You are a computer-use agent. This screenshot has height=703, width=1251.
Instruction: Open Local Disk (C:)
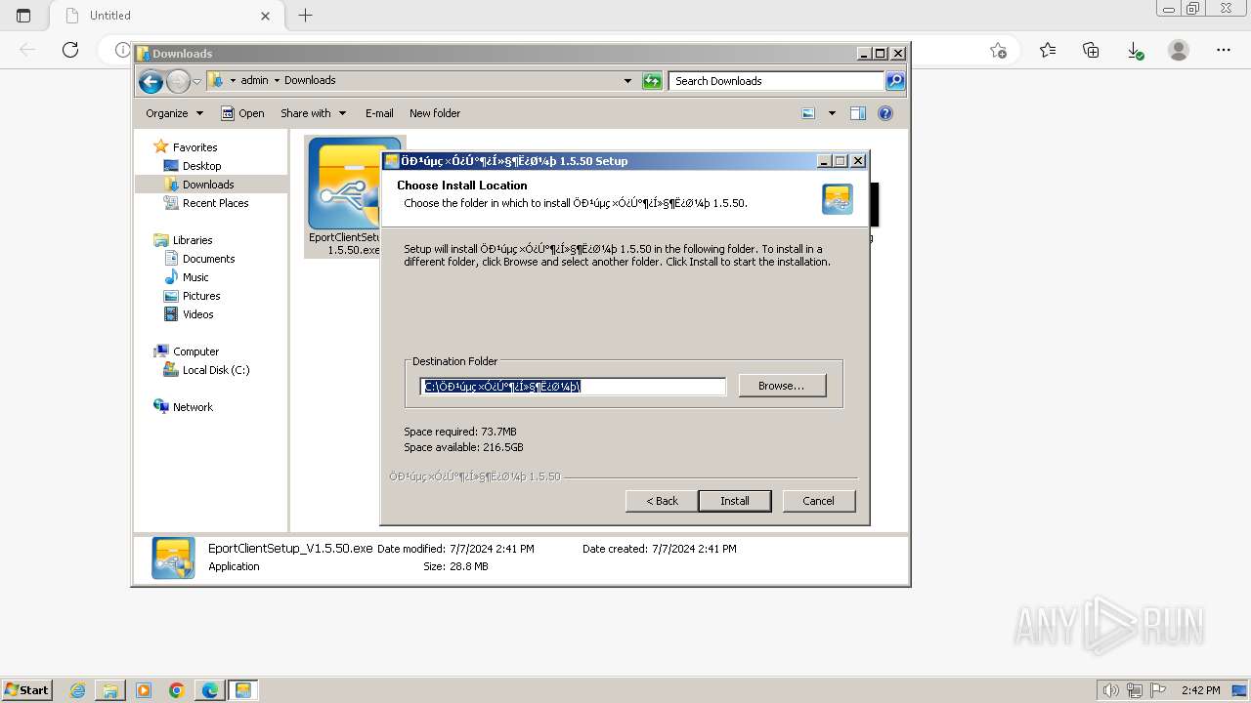(215, 370)
